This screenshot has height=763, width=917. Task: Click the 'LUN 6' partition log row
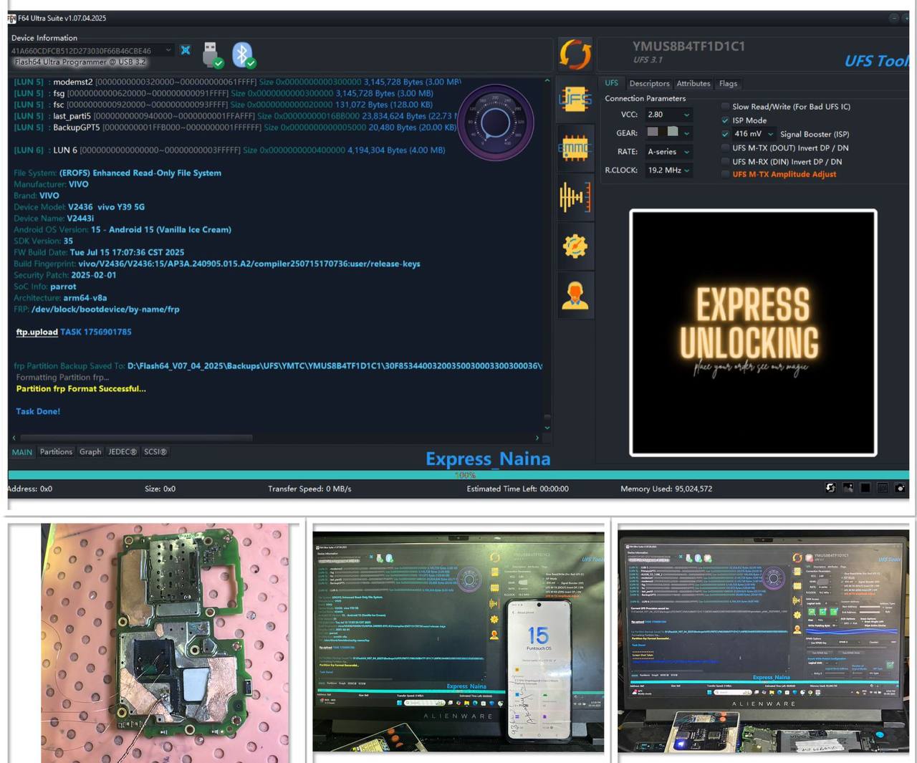pos(229,150)
